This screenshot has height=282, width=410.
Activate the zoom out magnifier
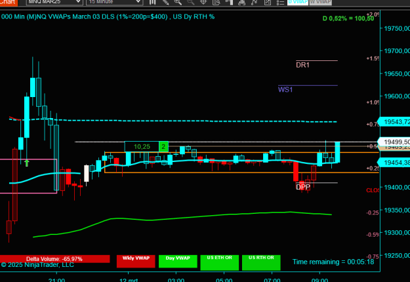[x=191, y=3]
